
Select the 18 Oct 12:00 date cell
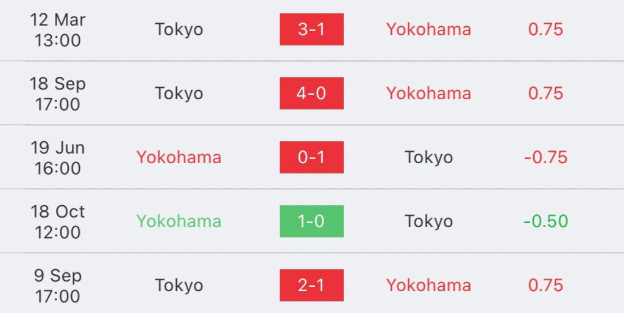[58, 222]
